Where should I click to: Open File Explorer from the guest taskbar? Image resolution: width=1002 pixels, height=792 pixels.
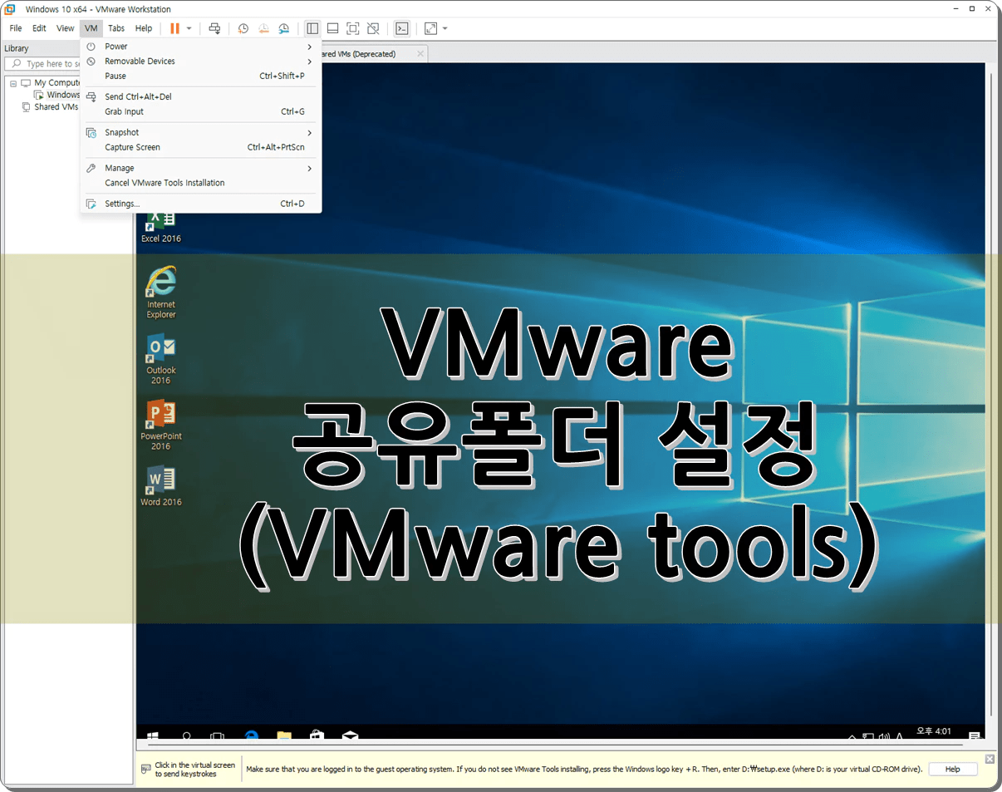[284, 736]
